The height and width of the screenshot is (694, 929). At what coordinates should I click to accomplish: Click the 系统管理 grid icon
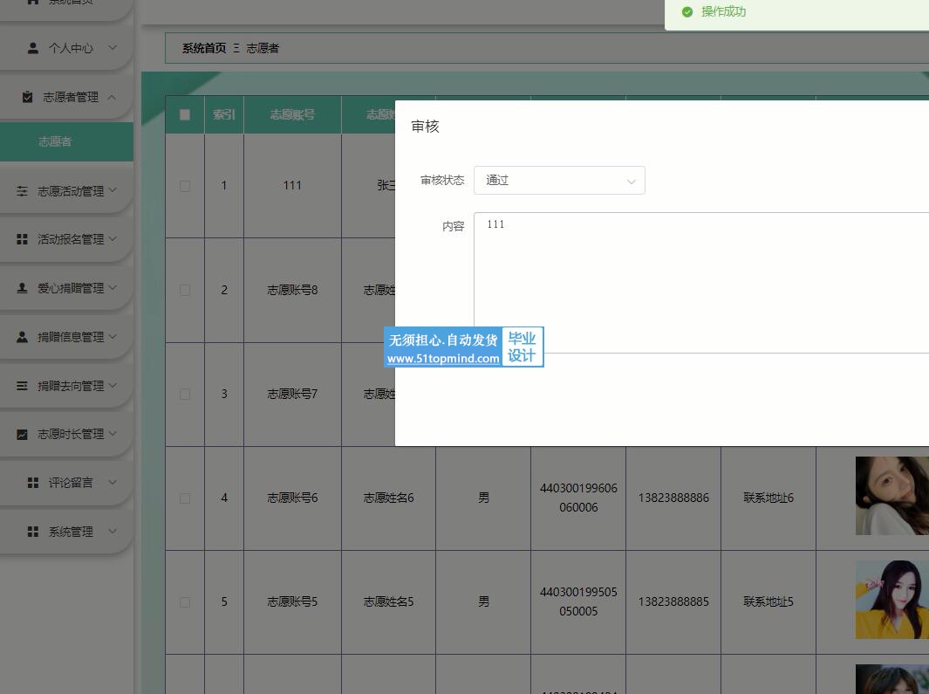(33, 532)
